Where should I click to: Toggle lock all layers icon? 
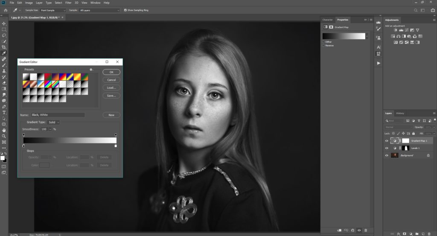point(414,134)
